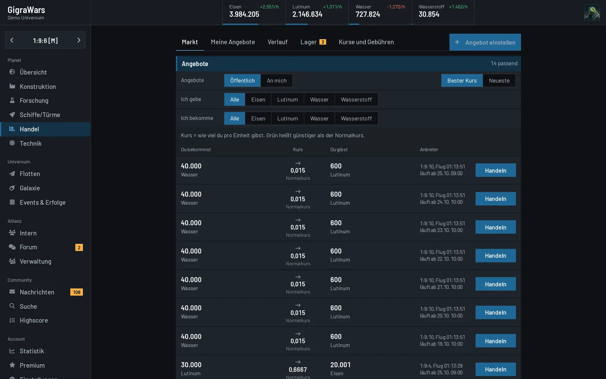Open Suche magnifier icon
Viewport: 606px width, 379px height.
[x=12, y=306]
